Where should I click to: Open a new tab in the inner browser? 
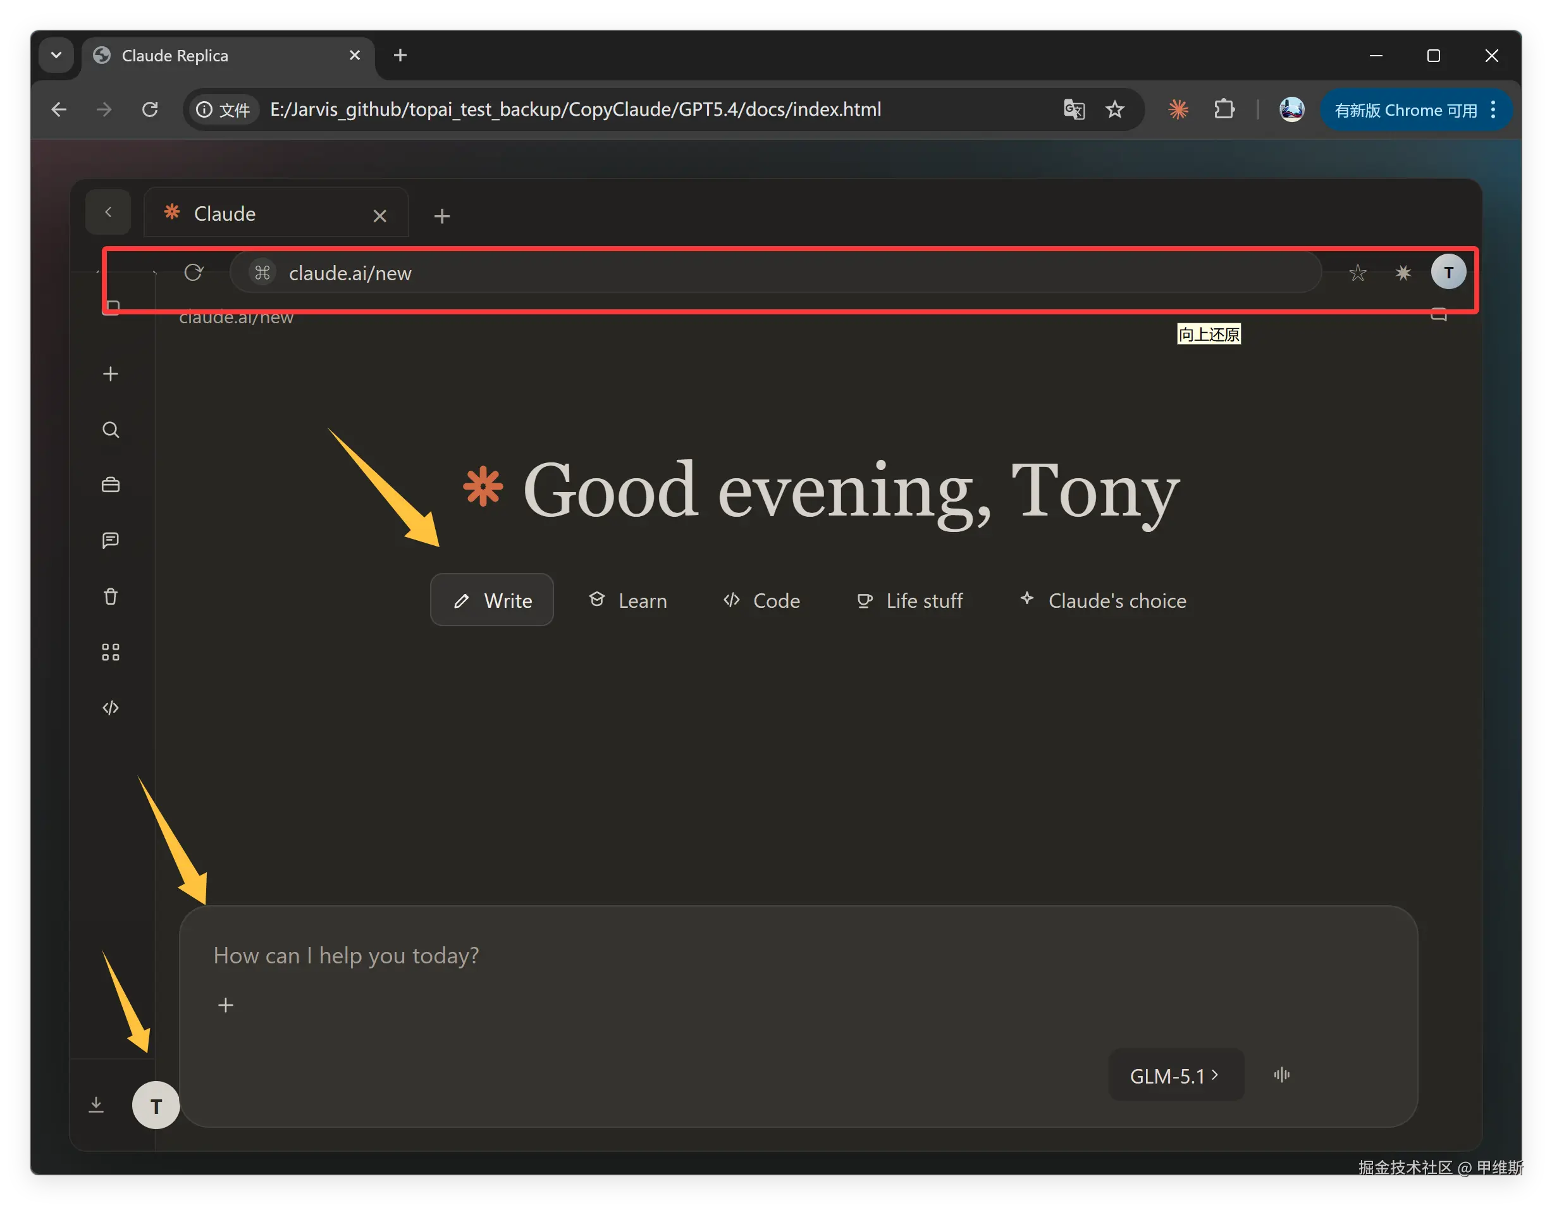[x=442, y=216]
